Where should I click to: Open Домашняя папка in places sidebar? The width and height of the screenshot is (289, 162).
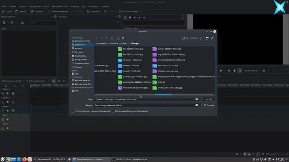click(81, 41)
